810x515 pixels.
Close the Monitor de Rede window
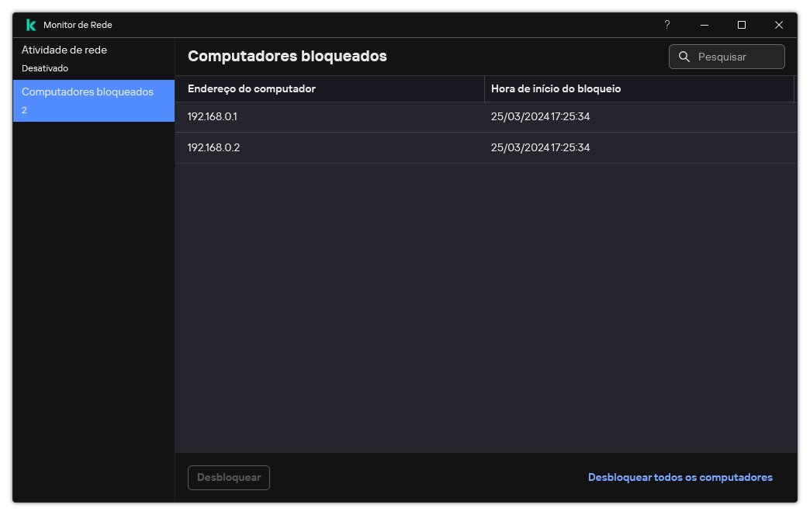point(778,25)
